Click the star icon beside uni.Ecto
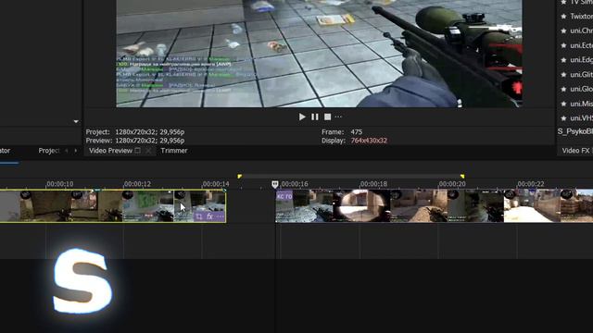593x333 pixels. coord(563,45)
